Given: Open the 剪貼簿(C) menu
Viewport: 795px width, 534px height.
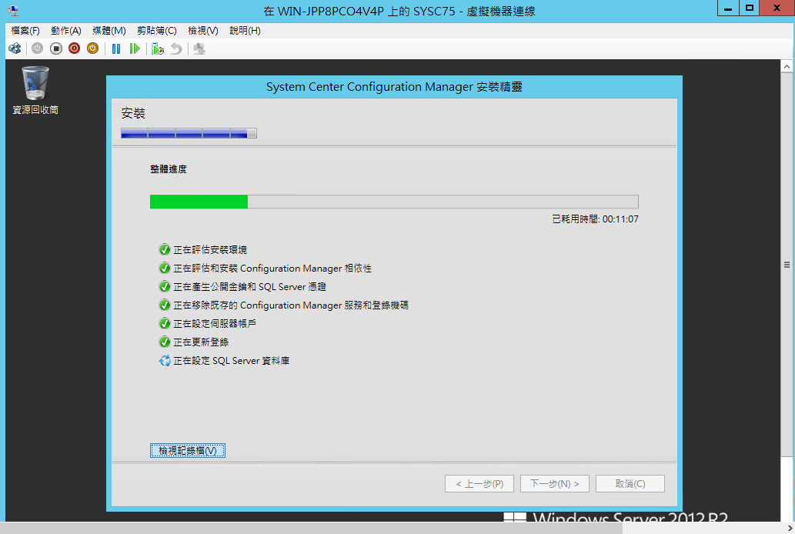Looking at the screenshot, I should coord(157,31).
